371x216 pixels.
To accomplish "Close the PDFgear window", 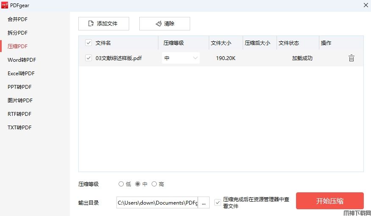I will [366, 5].
